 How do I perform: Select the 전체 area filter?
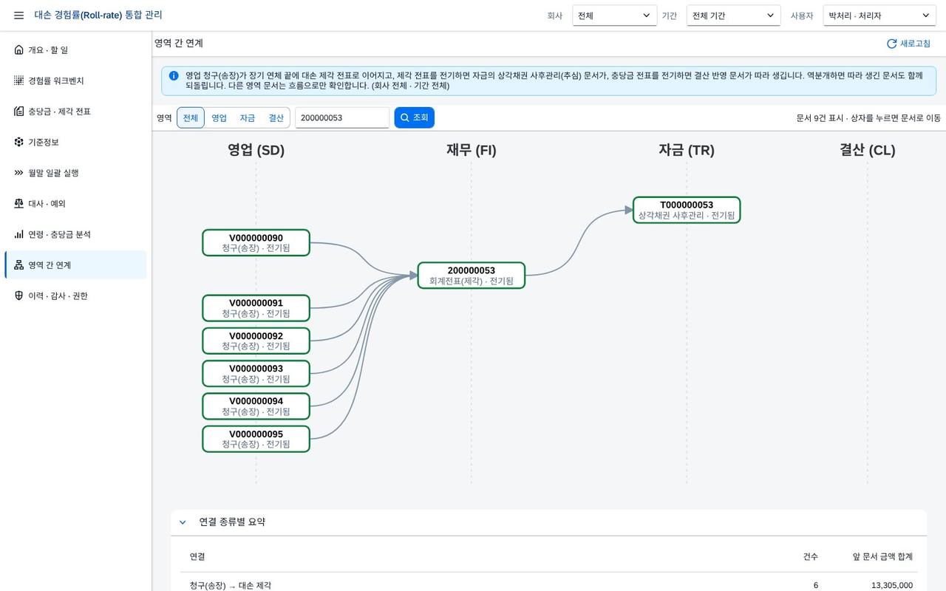click(191, 117)
